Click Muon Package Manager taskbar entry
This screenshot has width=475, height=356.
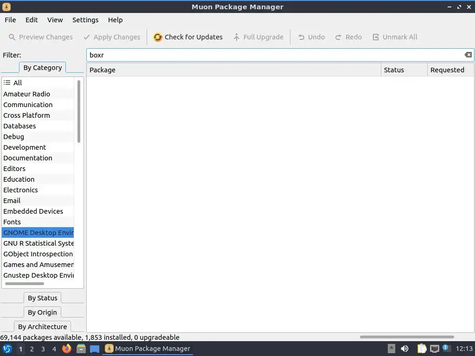[x=148, y=349]
